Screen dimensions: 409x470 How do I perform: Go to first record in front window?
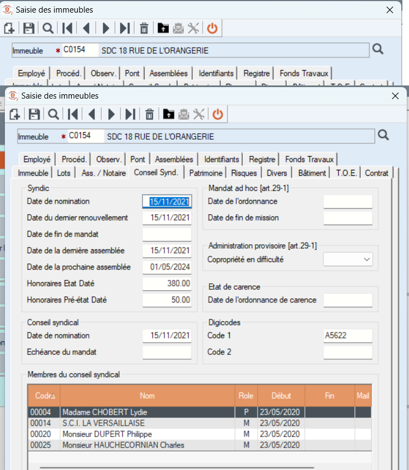coord(73,114)
